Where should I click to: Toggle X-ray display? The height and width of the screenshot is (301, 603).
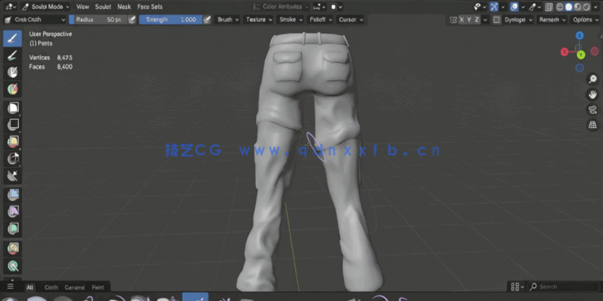click(x=549, y=7)
